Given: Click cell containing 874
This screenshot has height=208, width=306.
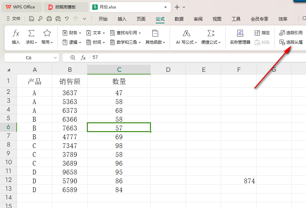Looking at the screenshot, I should tap(239, 180).
